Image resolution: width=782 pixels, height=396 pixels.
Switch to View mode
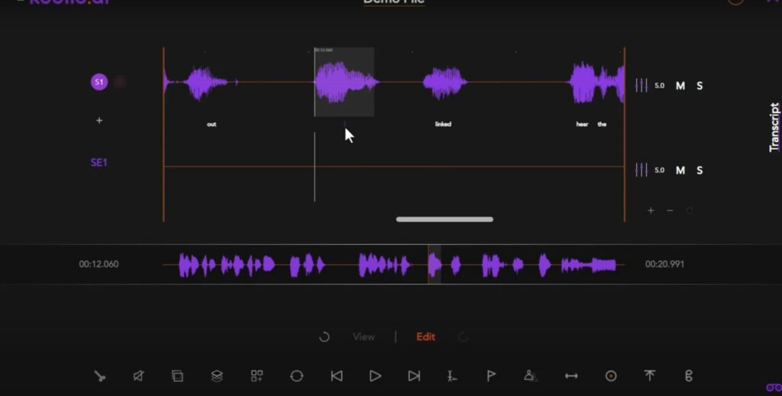(364, 336)
